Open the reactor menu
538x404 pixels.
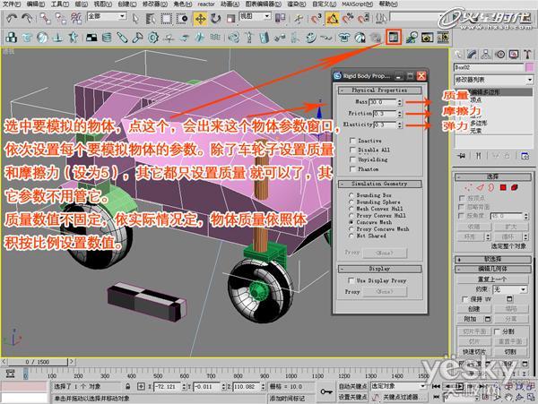click(206, 4)
